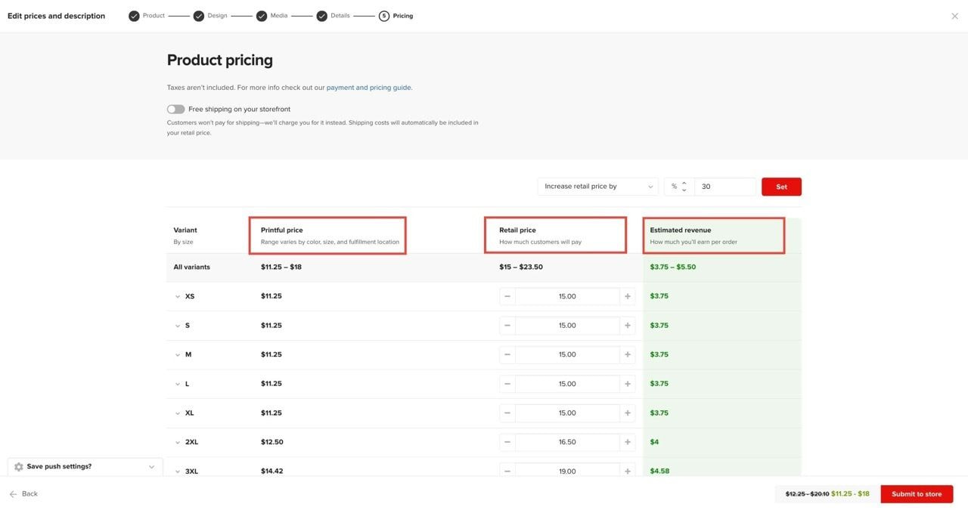The image size is (968, 510).
Task: Click the plus icon on the XS row
Action: (x=626, y=295)
